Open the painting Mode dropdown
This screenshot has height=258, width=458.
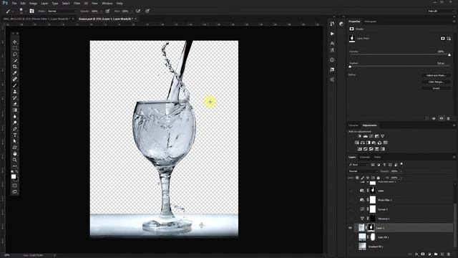62,11
